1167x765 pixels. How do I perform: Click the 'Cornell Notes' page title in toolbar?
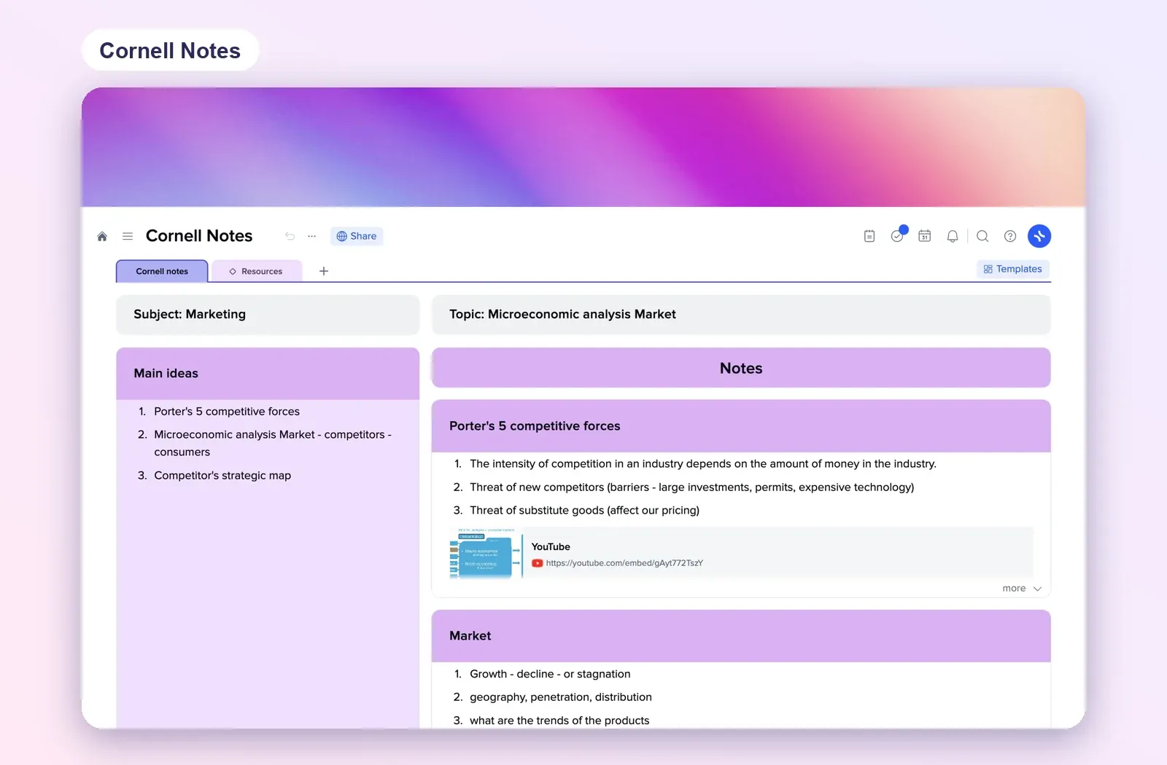coord(199,236)
